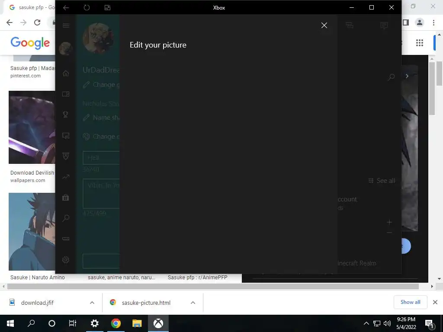The width and height of the screenshot is (443, 332).
Task: Click Chrome forward arrow
Action: [23, 22]
